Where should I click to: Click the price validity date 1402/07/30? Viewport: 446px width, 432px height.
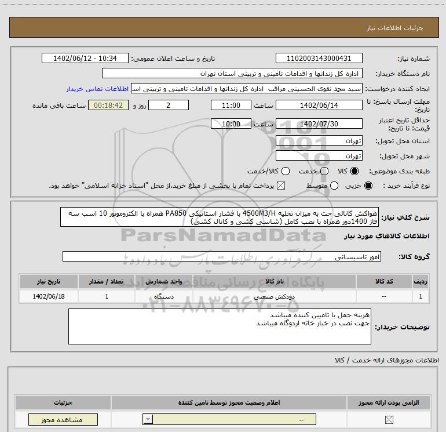point(319,124)
